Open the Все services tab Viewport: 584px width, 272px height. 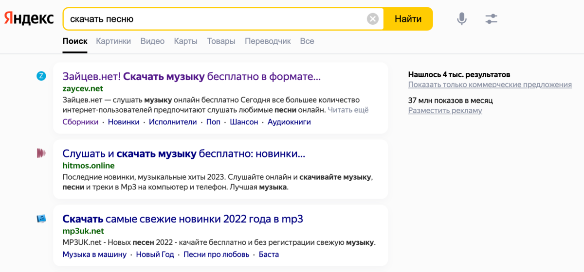307,41
